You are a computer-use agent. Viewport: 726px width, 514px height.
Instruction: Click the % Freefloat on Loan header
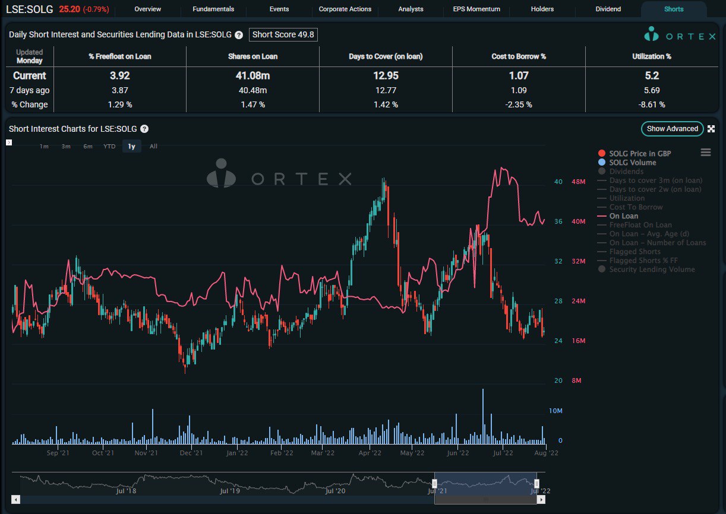pyautogui.click(x=120, y=56)
